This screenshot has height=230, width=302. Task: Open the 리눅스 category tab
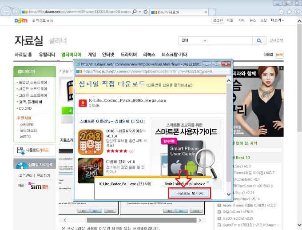tap(149, 55)
